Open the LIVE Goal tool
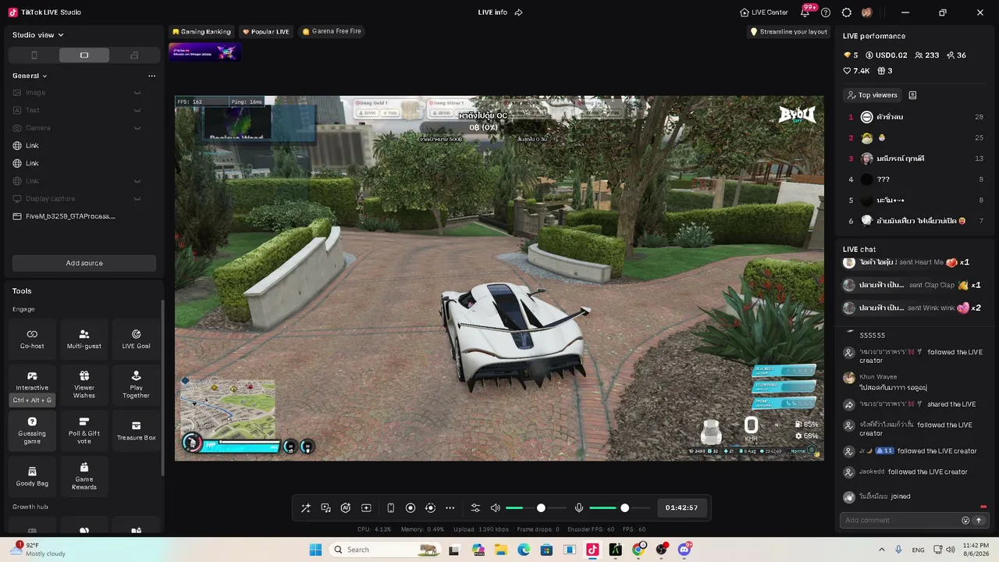 point(136,339)
